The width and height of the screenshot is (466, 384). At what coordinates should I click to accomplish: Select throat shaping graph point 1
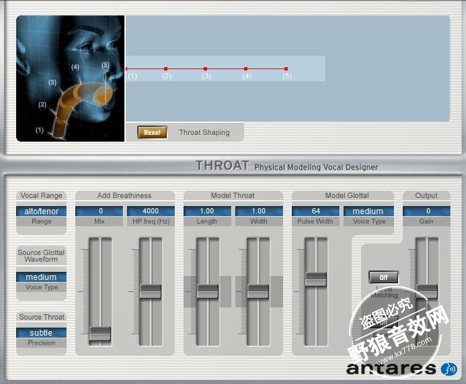click(x=126, y=69)
